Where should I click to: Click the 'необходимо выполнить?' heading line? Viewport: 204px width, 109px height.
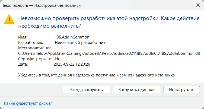[50, 26]
